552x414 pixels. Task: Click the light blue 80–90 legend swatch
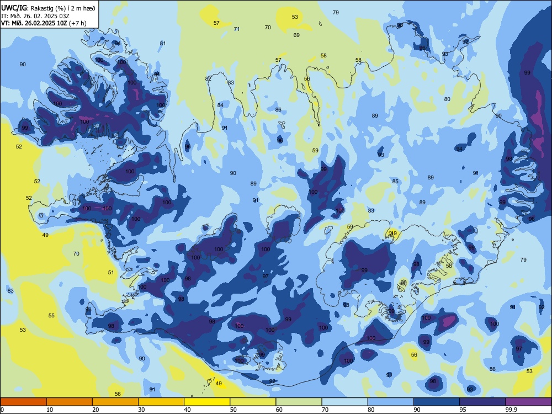click(391, 402)
